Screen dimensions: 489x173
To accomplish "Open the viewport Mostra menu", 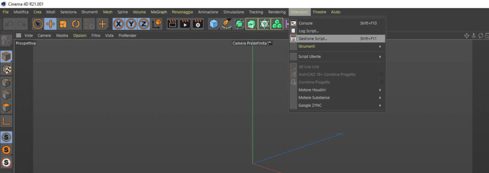I will point(62,35).
